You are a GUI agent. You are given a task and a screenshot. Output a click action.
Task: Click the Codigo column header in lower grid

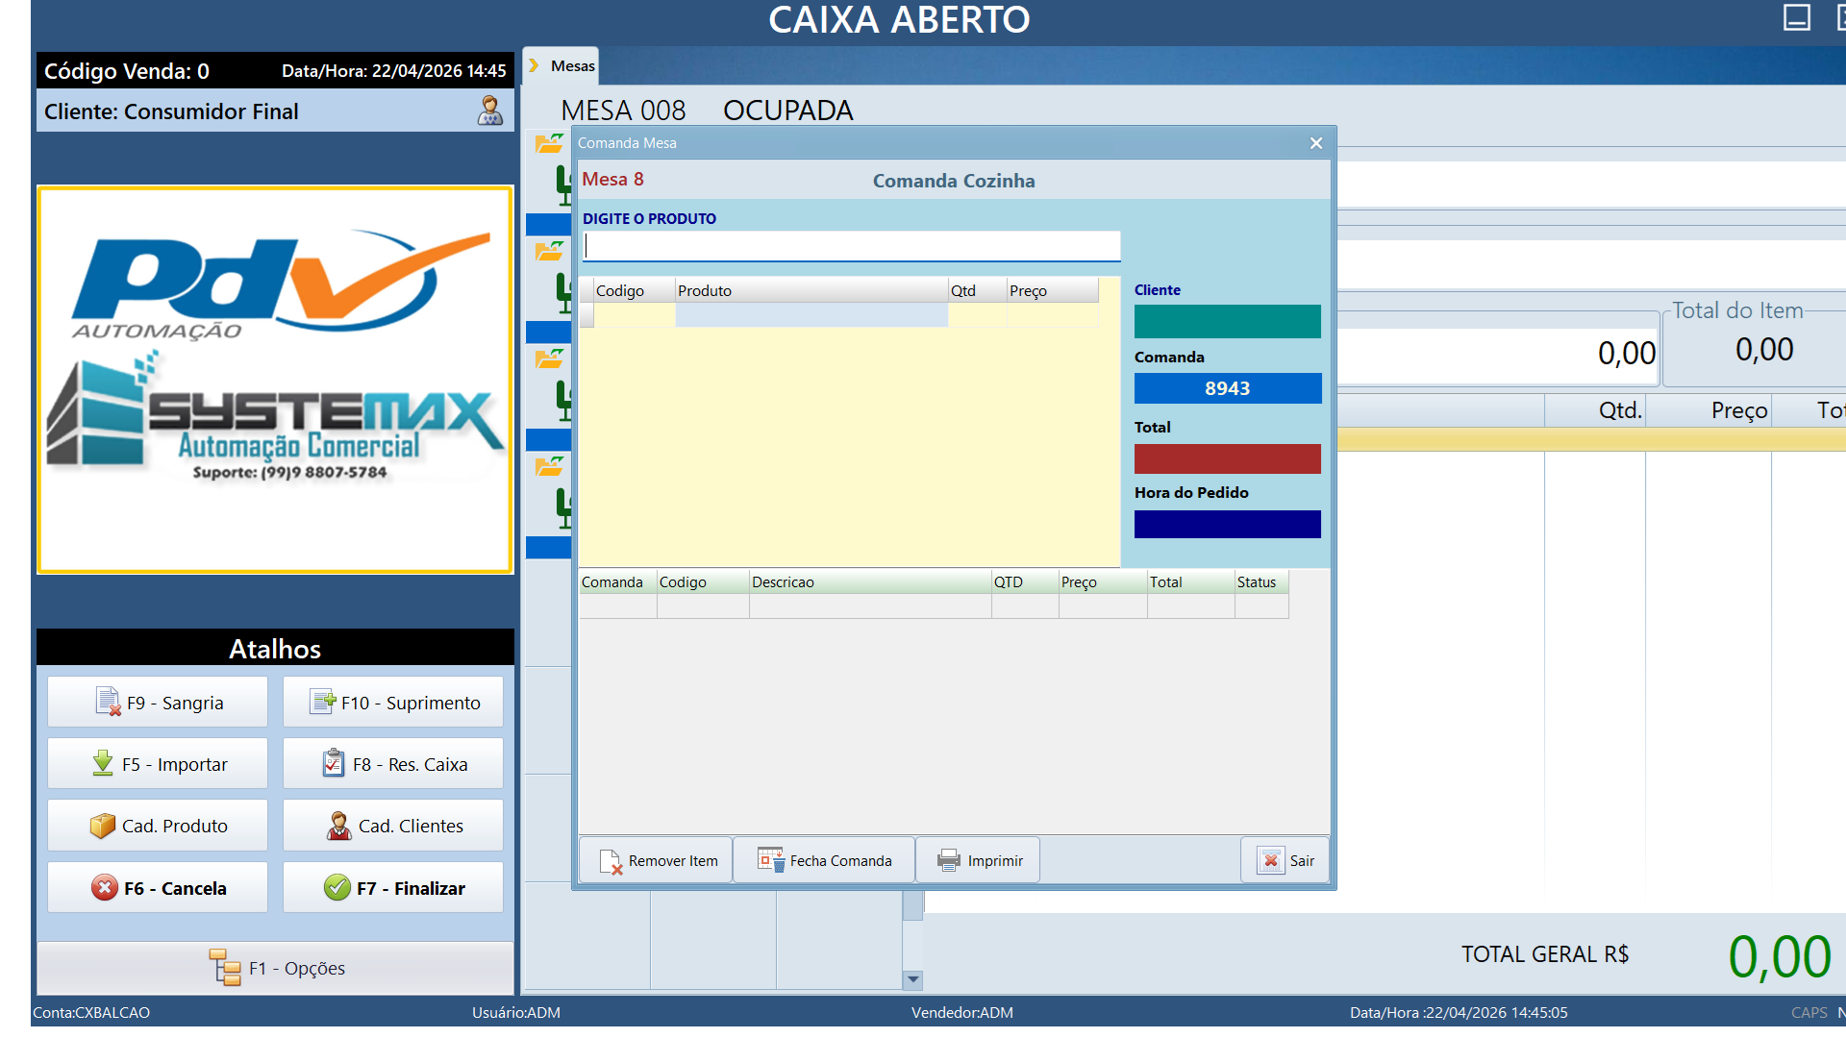click(703, 581)
